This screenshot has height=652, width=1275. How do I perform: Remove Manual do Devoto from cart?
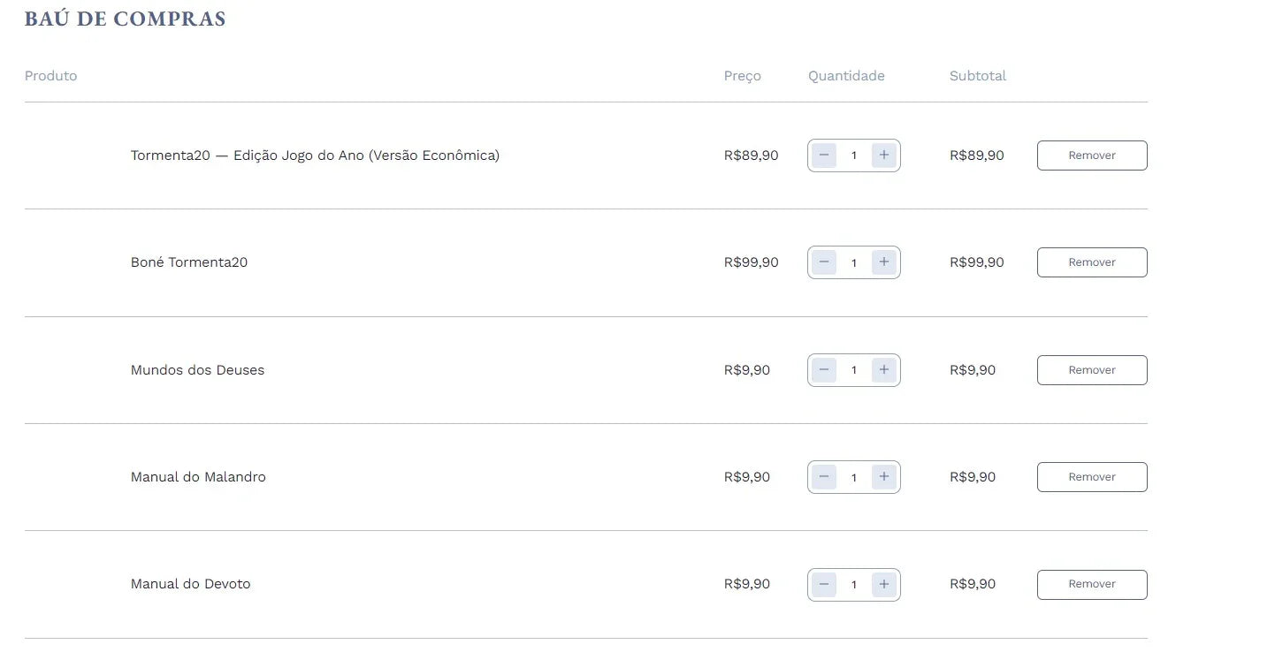pyautogui.click(x=1092, y=584)
